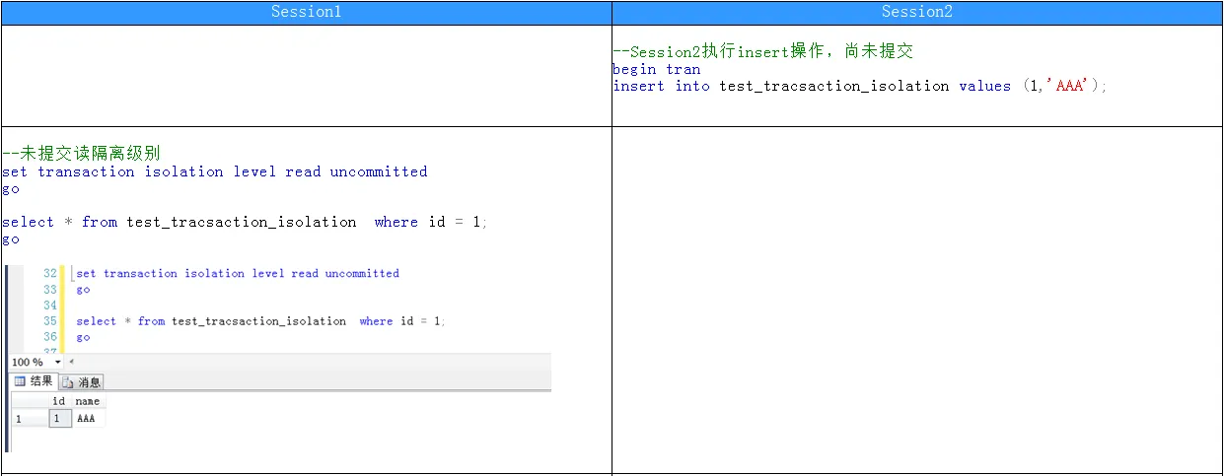Click the grid icon on the 结果 tab

point(19,381)
